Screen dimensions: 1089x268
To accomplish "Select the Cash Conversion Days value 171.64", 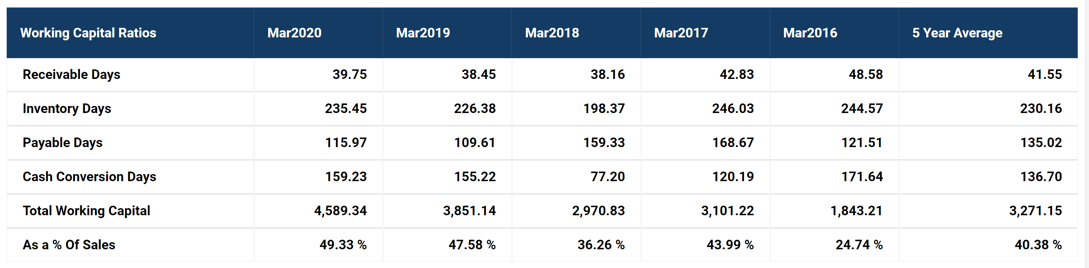I will coord(862,177).
